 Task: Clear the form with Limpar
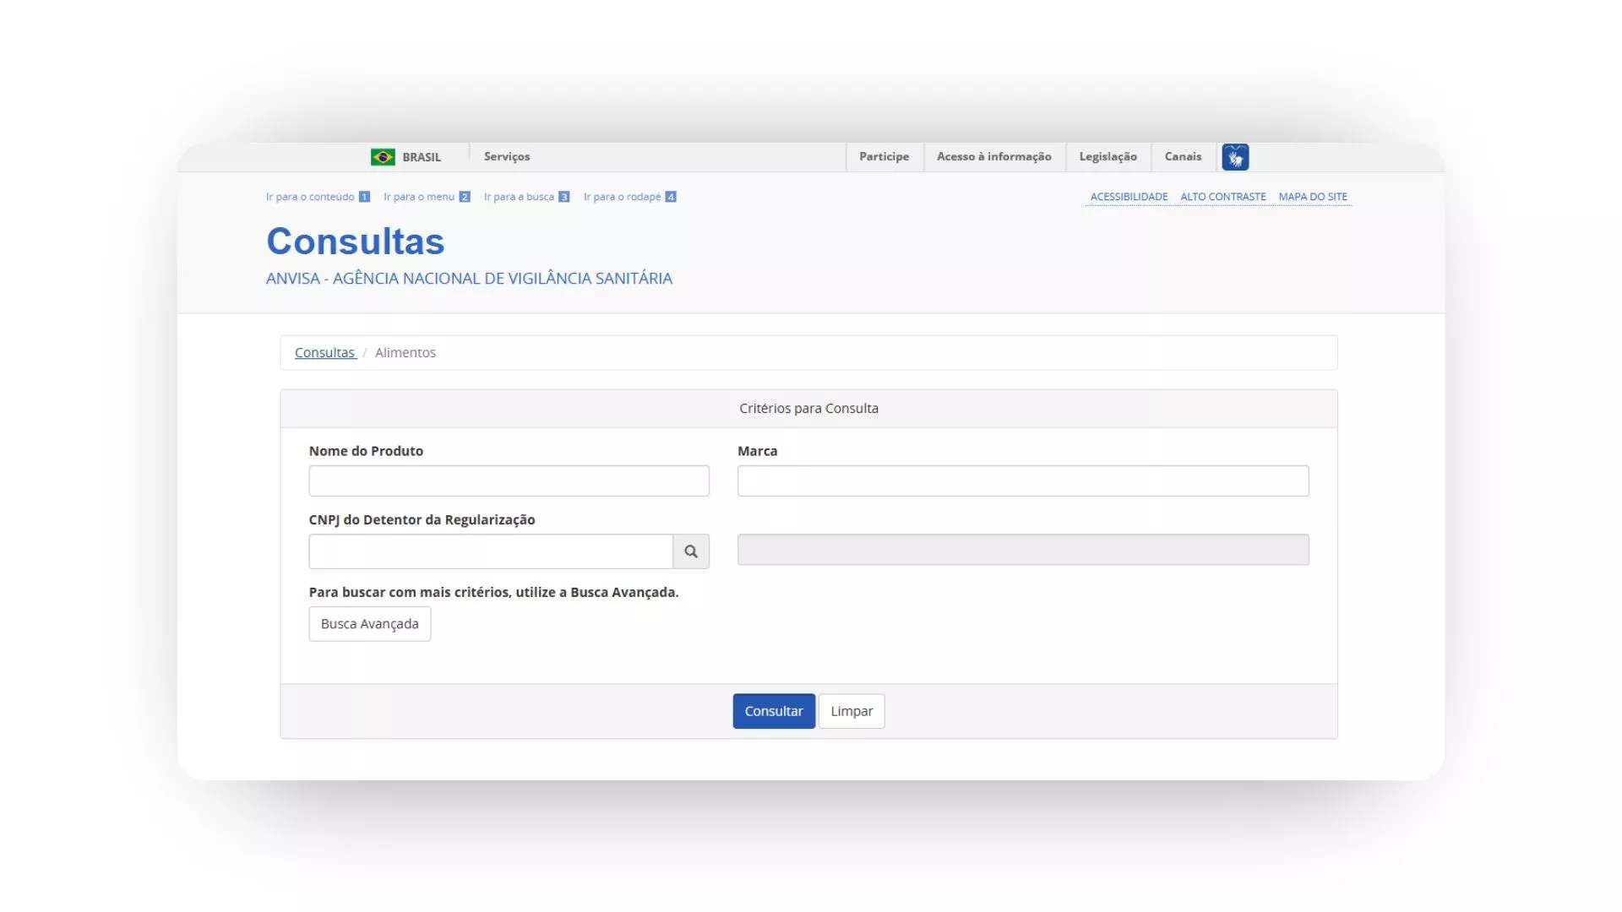point(852,711)
